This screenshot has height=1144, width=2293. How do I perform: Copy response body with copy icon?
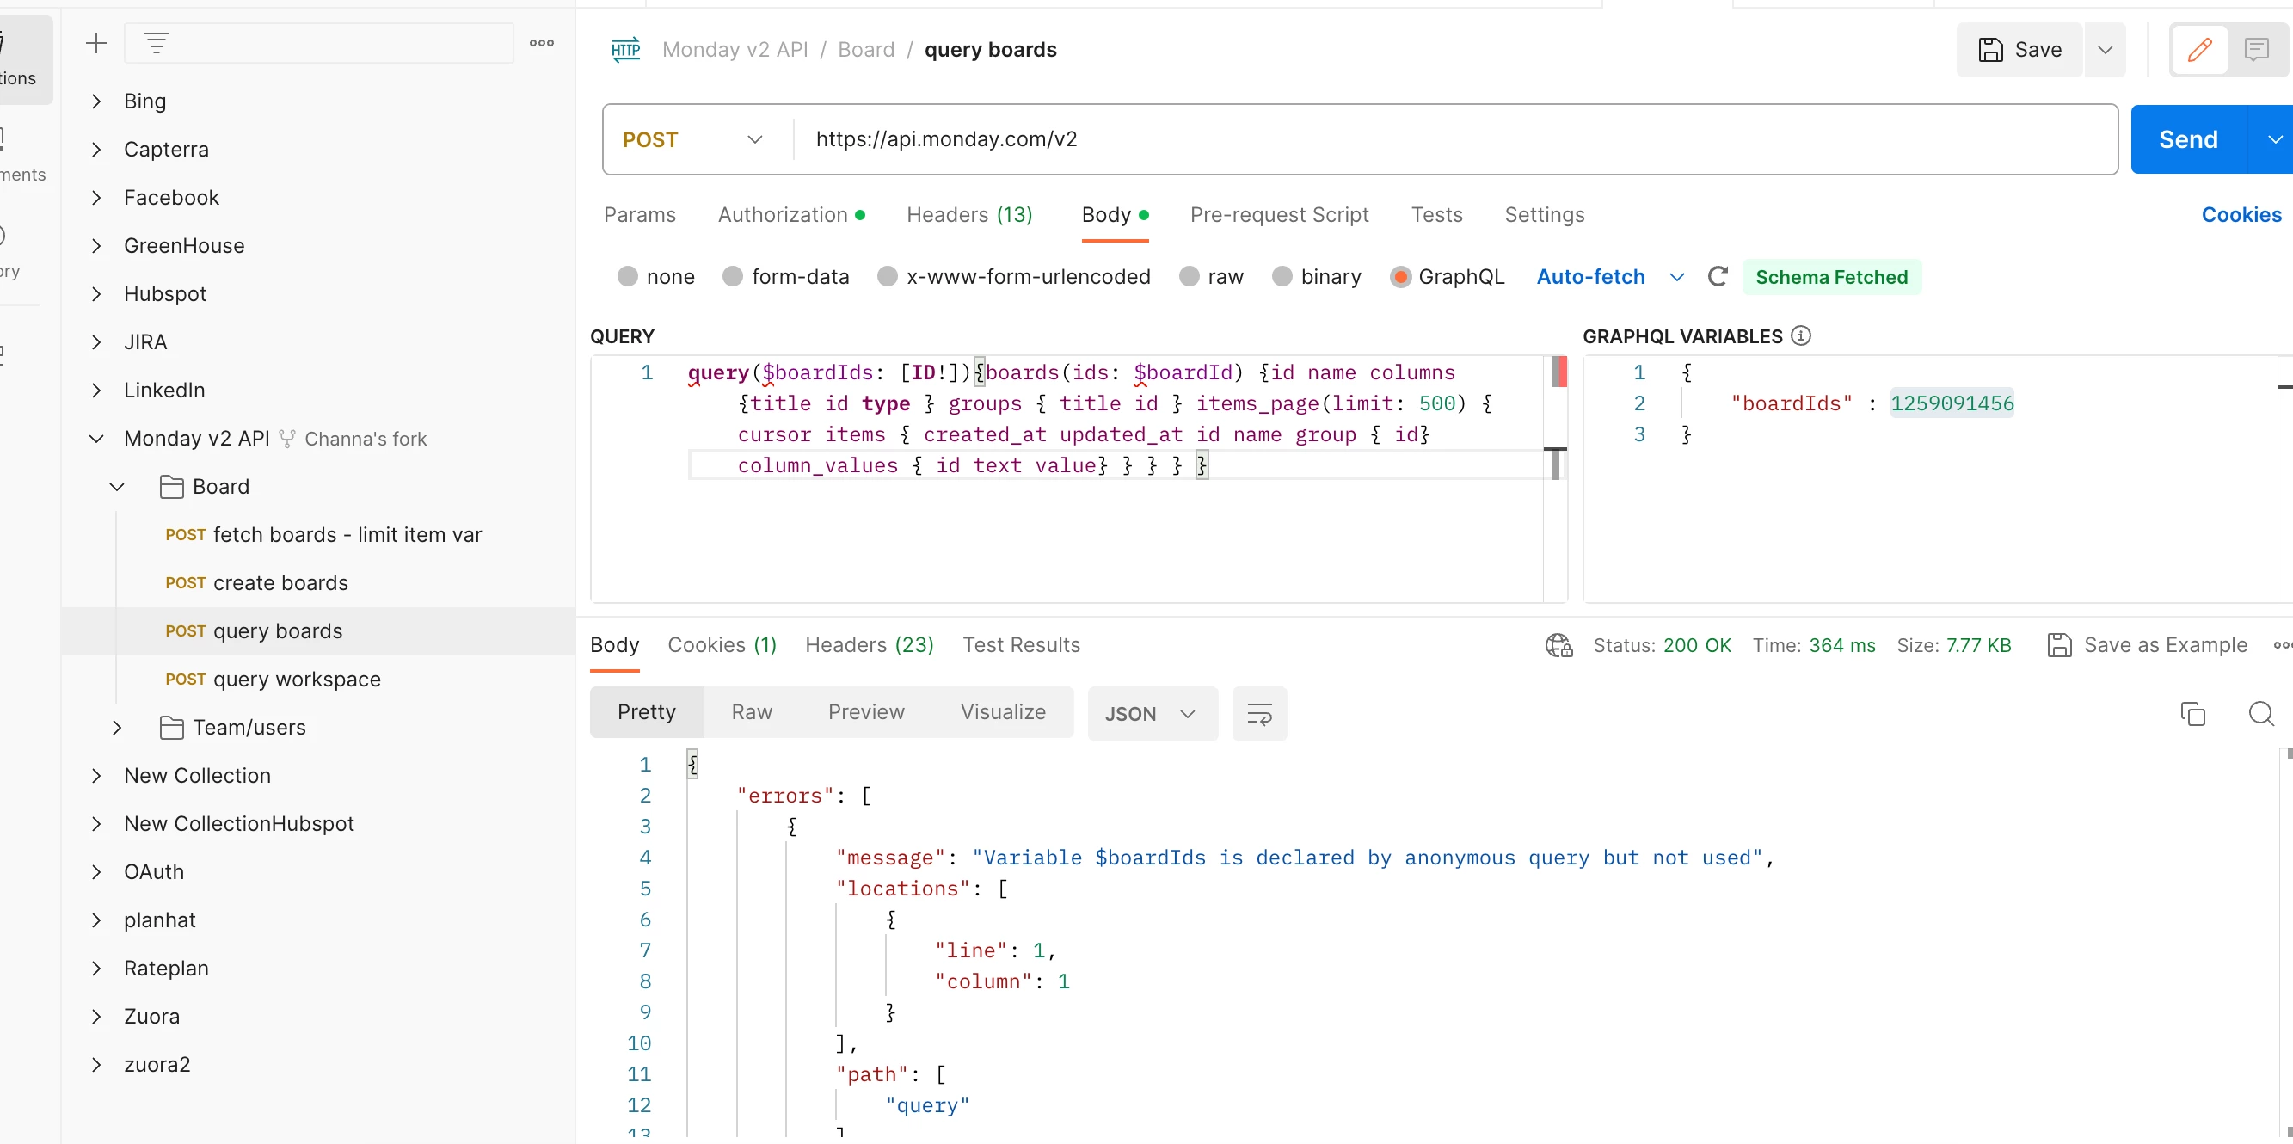(x=2192, y=713)
